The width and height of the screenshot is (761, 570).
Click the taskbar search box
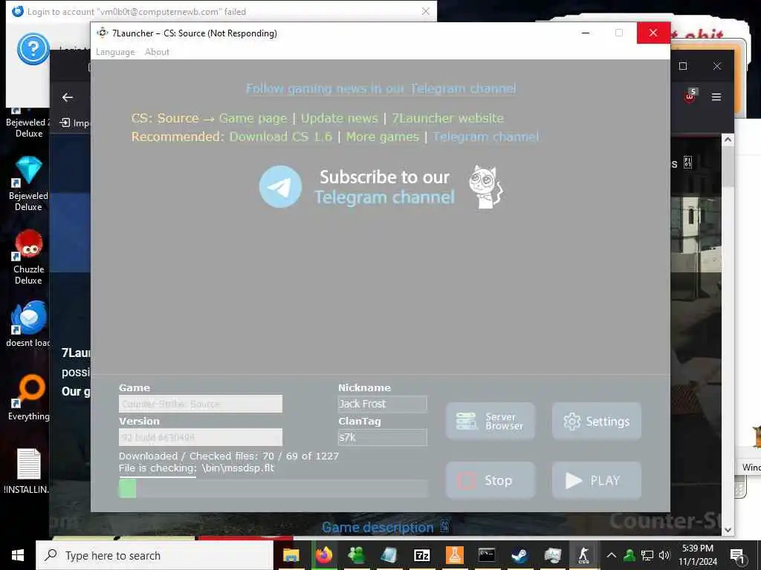tap(155, 555)
